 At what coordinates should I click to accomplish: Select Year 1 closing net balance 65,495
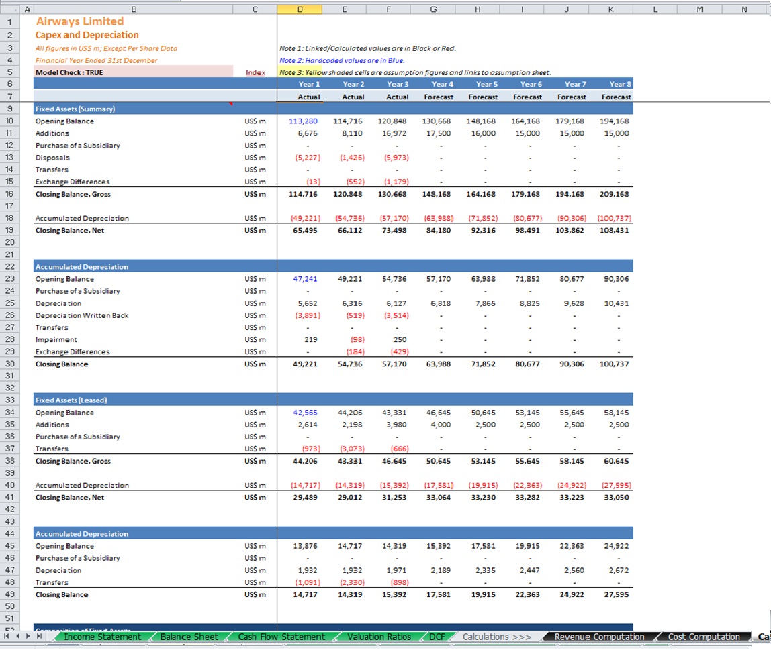point(305,230)
